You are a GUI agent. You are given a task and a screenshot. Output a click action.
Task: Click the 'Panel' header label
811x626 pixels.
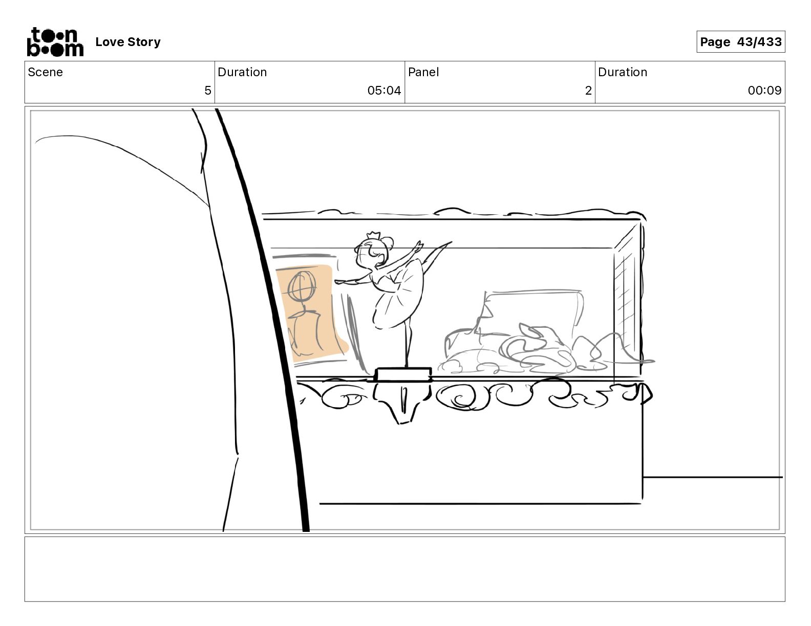[x=423, y=72]
